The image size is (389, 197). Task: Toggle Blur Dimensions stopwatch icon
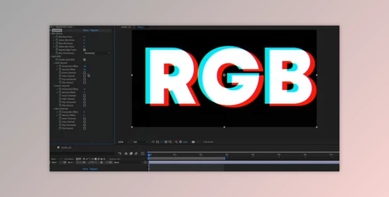point(57,53)
